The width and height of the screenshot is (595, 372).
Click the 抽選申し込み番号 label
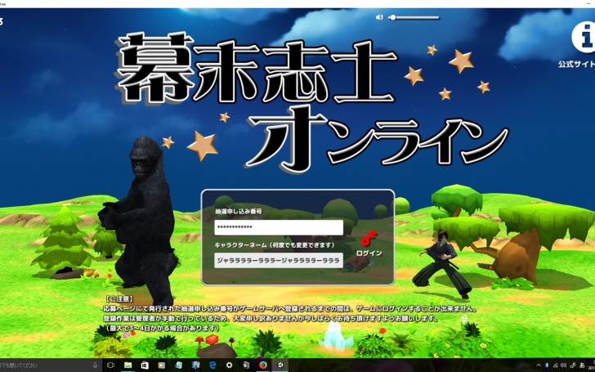pyautogui.click(x=239, y=212)
